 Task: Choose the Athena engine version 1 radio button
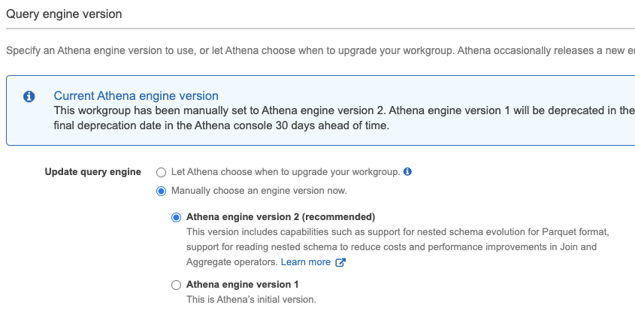tap(177, 285)
